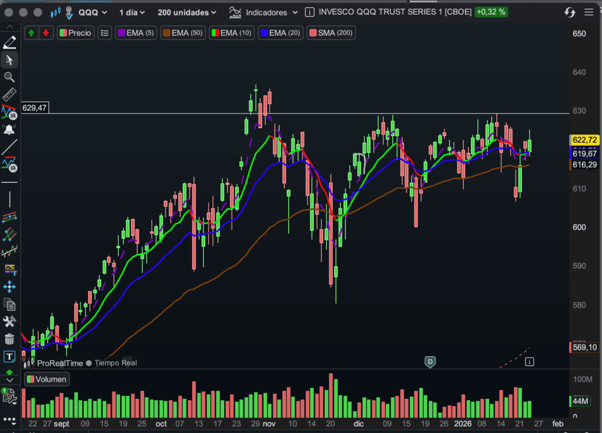
Task: Open the hammer and wrench settings
Action: 9,321
